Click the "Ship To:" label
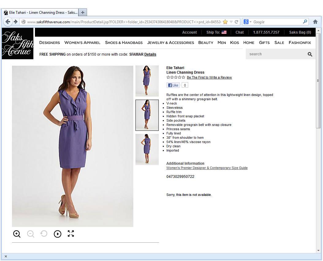The width and height of the screenshot is (323, 261). point(213,32)
